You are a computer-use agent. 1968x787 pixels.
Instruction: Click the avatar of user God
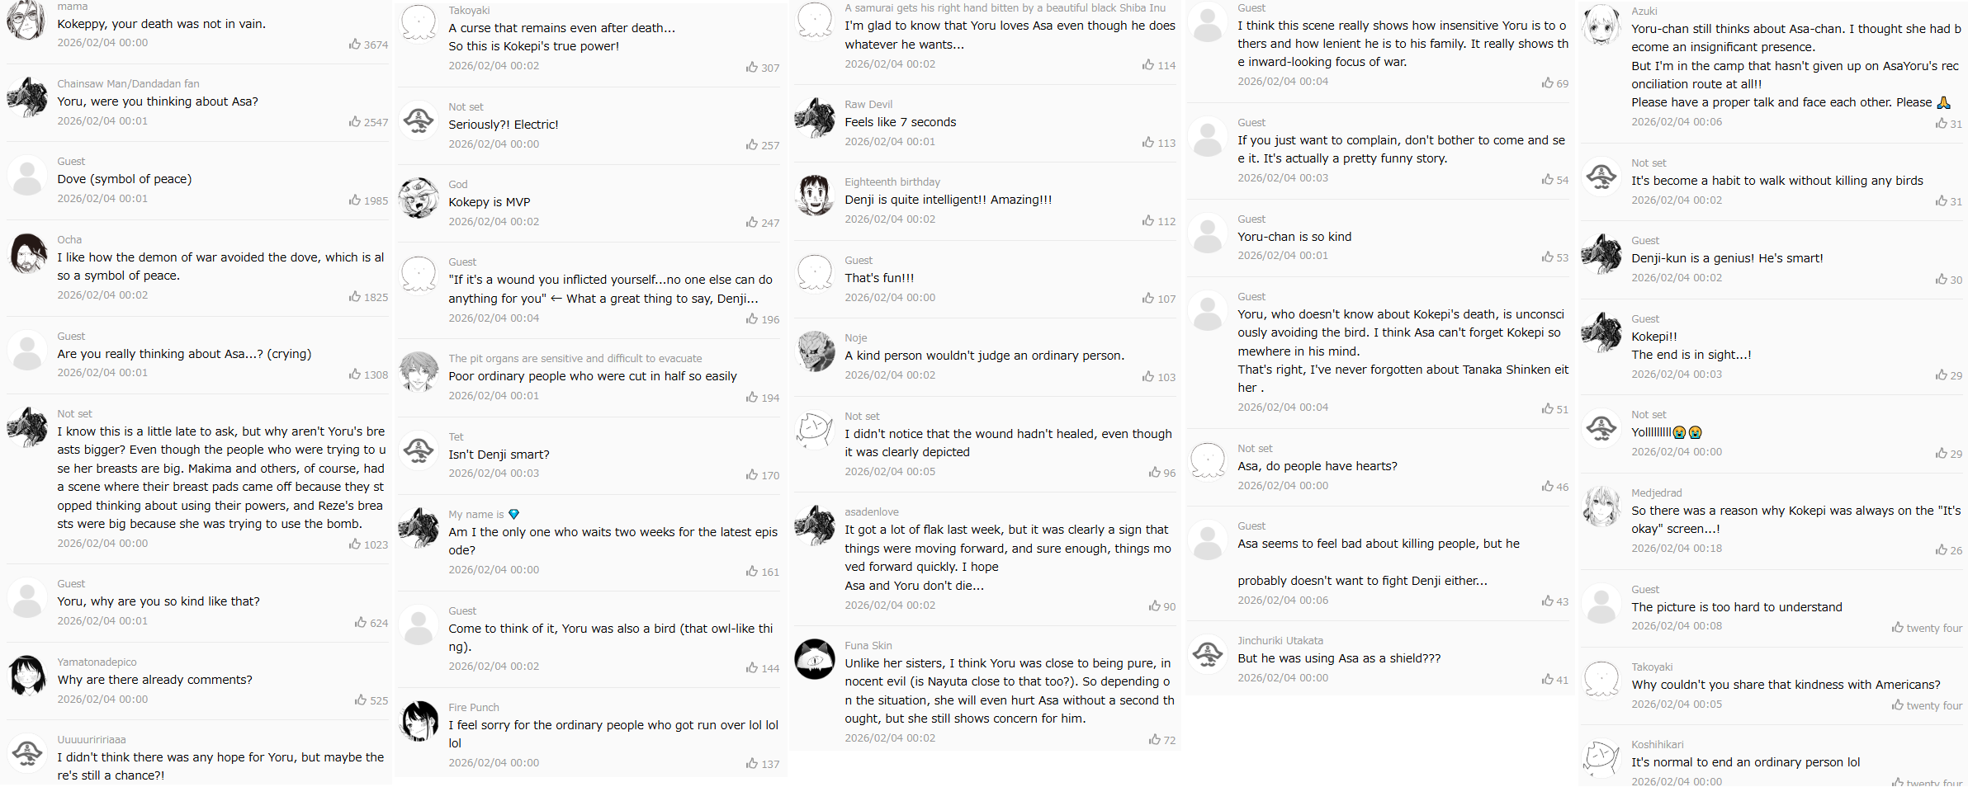[x=419, y=198]
